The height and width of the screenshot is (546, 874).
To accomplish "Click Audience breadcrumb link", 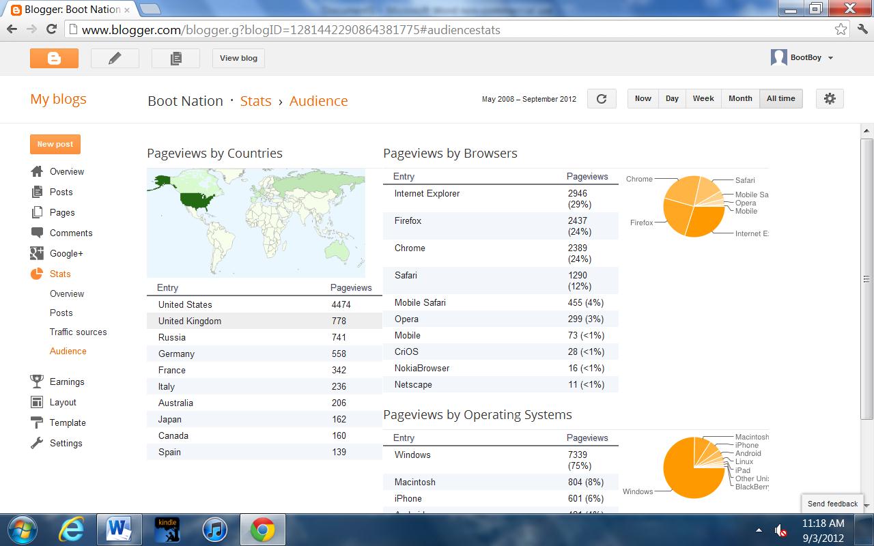I will point(318,101).
